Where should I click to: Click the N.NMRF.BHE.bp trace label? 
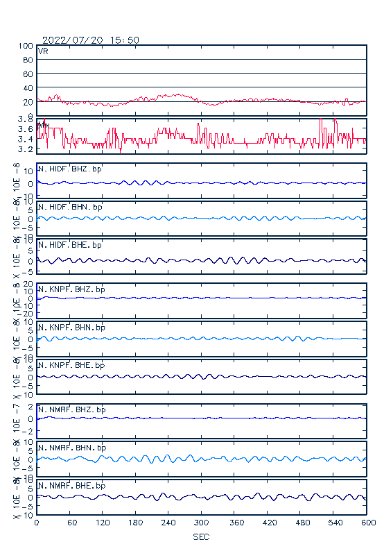pyautogui.click(x=72, y=486)
